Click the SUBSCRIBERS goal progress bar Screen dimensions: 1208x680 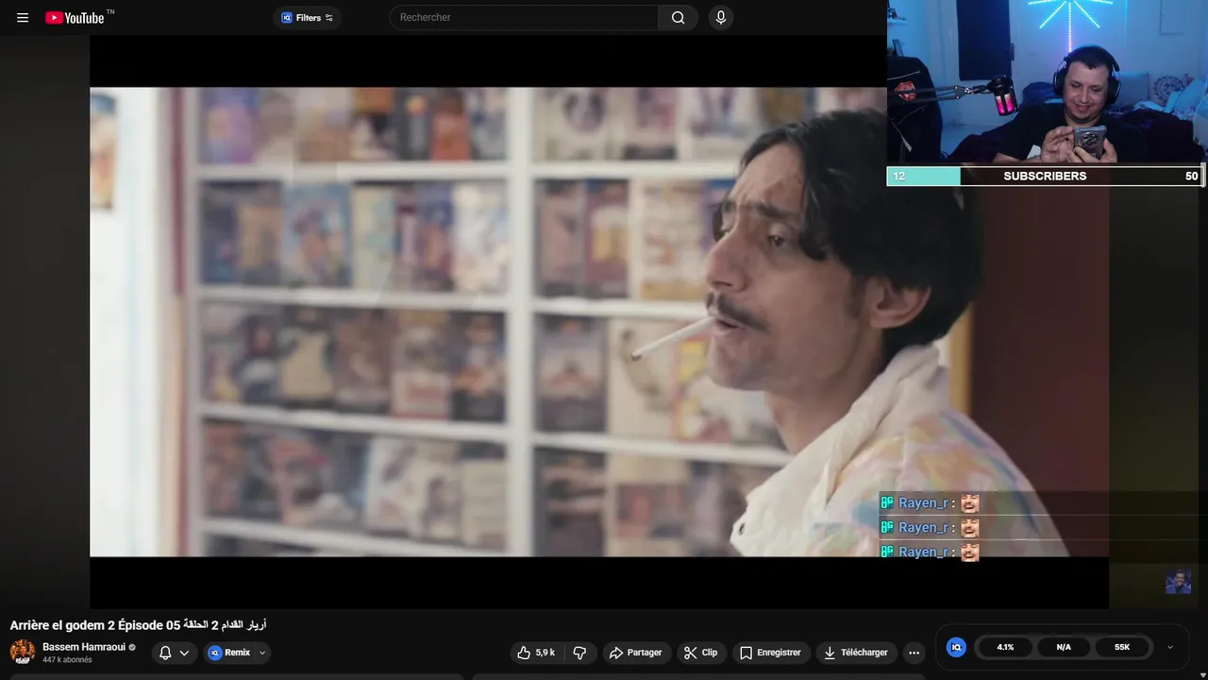[1046, 176]
